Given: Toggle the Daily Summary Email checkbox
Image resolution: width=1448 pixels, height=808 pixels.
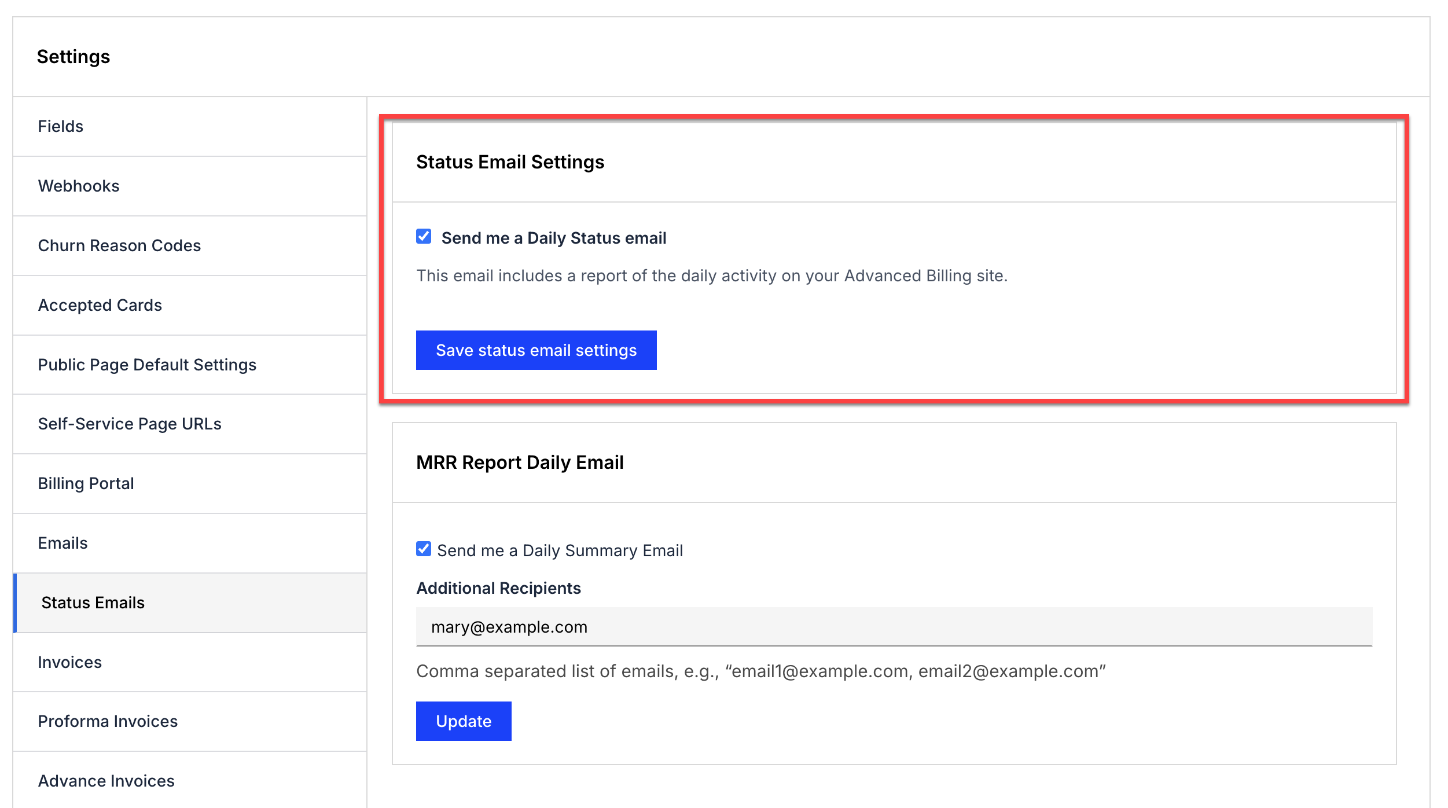Looking at the screenshot, I should point(424,549).
